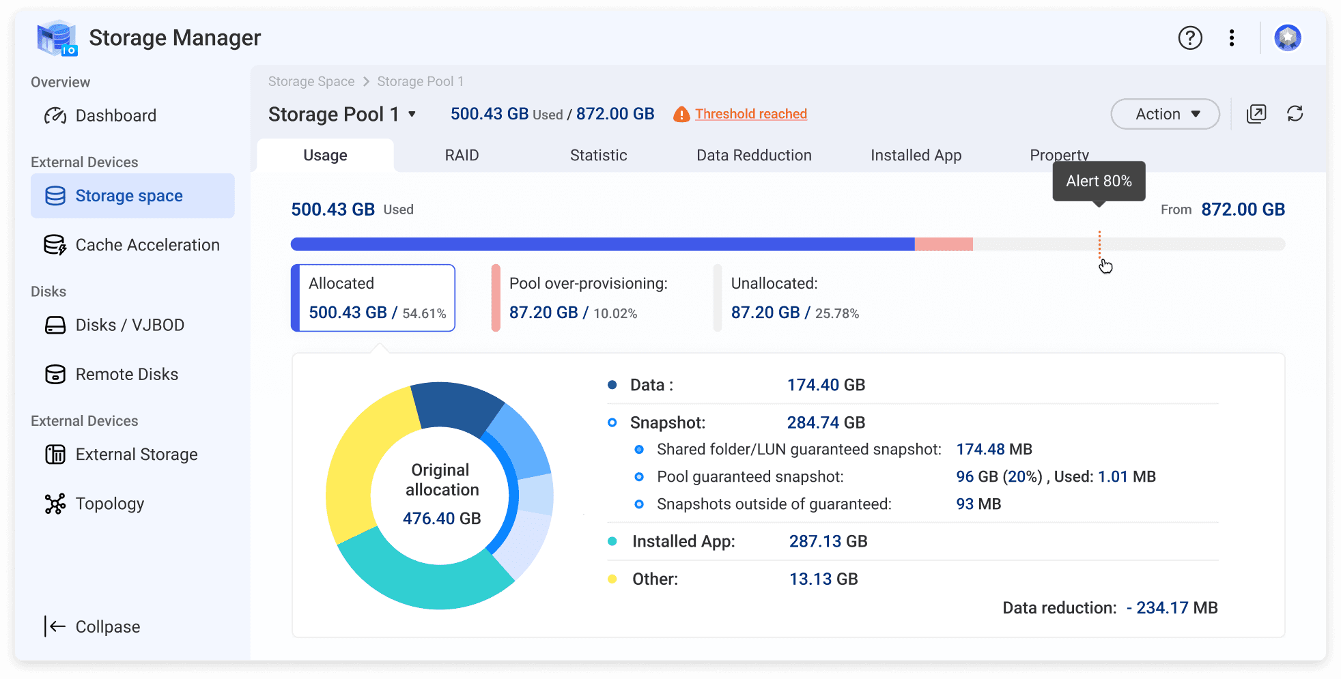Expand the Storage Pool 1 selector arrow
Viewport: 1341px width, 679px height.
(412, 115)
